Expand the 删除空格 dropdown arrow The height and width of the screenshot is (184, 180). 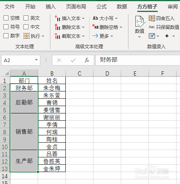pyautogui.click(x=121, y=27)
